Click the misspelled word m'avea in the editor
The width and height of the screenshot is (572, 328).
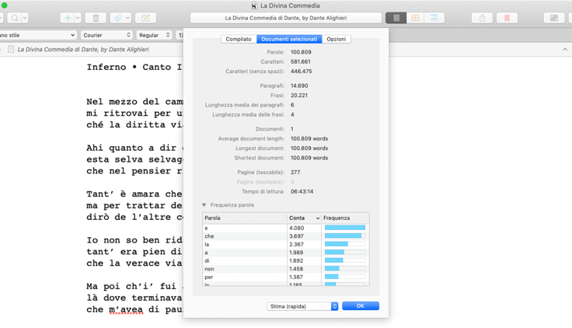click(x=126, y=309)
